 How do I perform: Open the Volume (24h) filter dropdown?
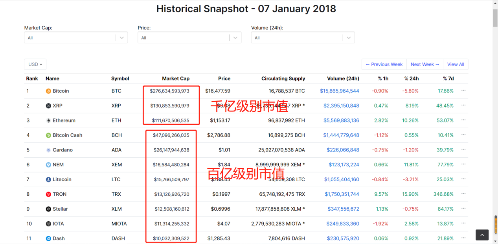tap(302, 37)
